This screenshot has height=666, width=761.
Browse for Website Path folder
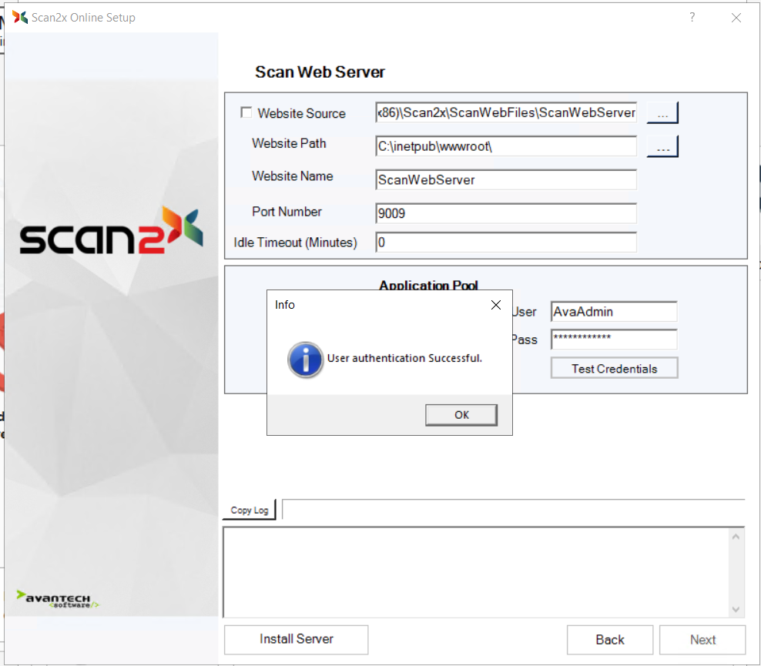tap(662, 146)
